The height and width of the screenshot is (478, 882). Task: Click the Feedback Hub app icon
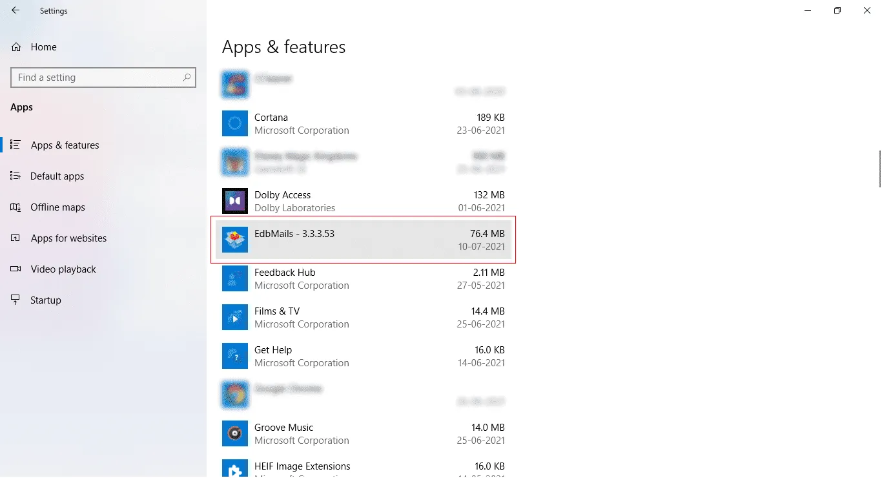point(235,278)
